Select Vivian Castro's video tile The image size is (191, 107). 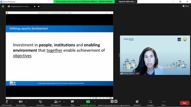pos(155,55)
